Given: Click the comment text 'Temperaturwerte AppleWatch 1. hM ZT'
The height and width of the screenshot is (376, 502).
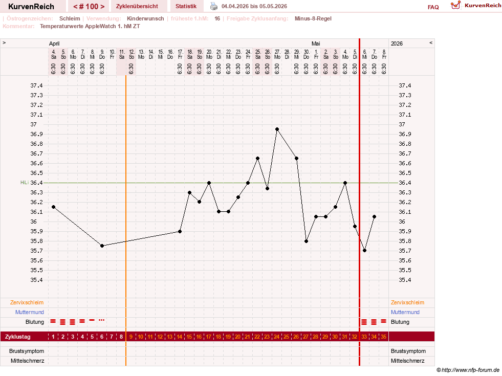Looking at the screenshot, I should point(90,26).
